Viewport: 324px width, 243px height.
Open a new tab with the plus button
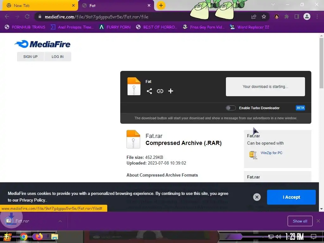pyautogui.click(x=161, y=5)
